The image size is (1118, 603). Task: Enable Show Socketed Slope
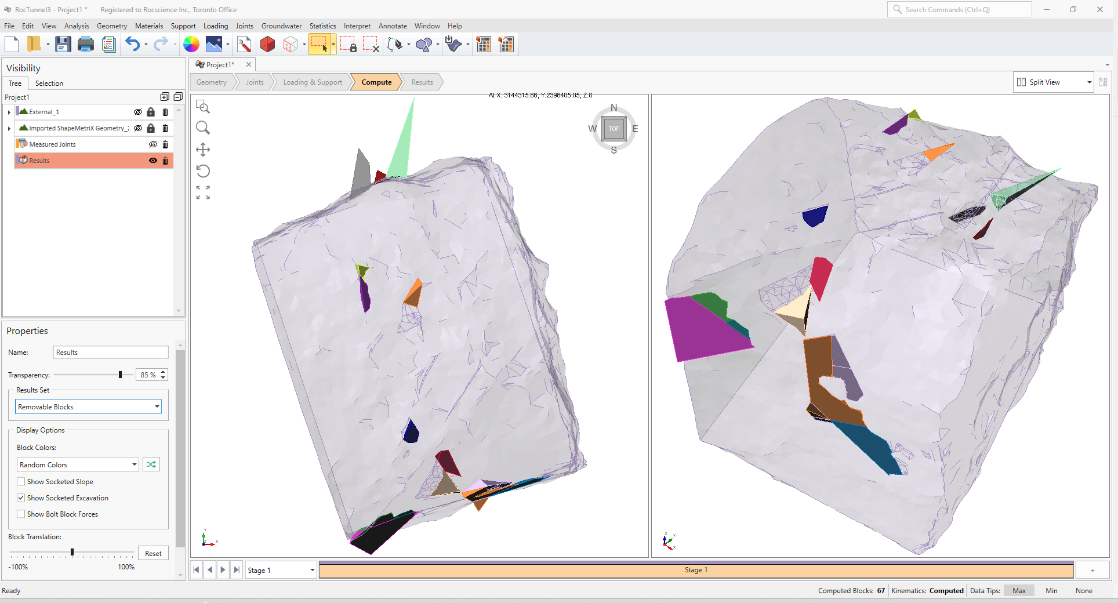tap(21, 482)
